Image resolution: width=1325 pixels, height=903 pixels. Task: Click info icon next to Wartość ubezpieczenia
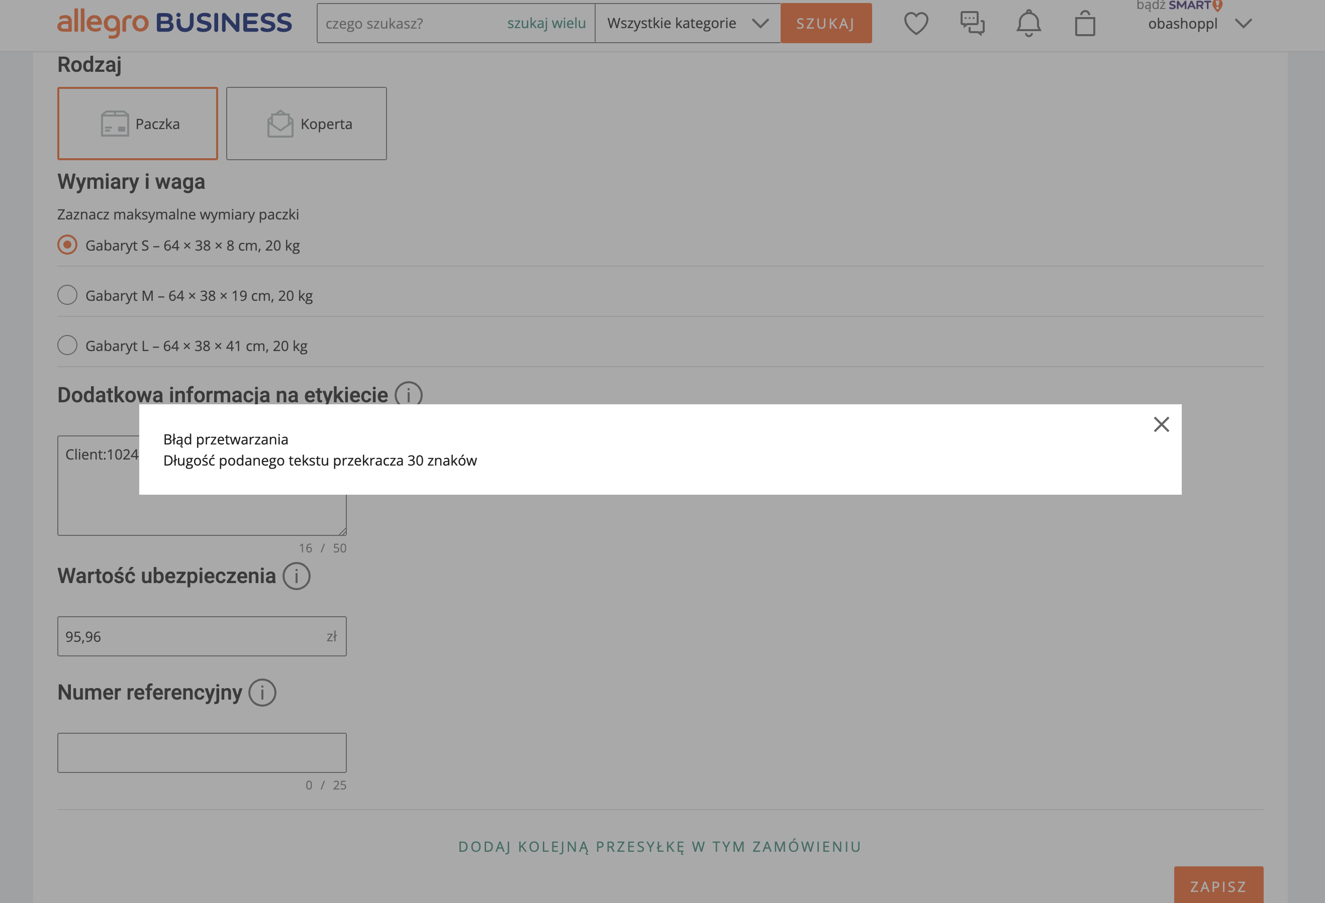297,576
